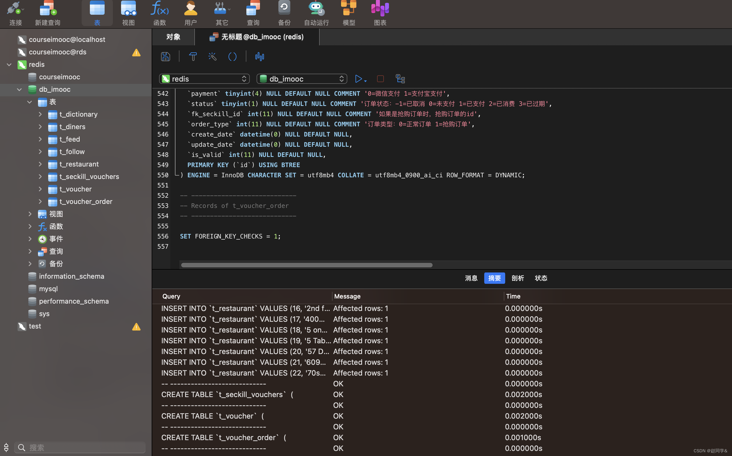
Task: Click the Backup toolbar icon
Action: click(x=284, y=13)
